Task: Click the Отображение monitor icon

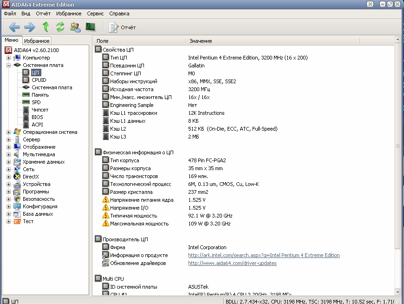Action: (x=17, y=147)
